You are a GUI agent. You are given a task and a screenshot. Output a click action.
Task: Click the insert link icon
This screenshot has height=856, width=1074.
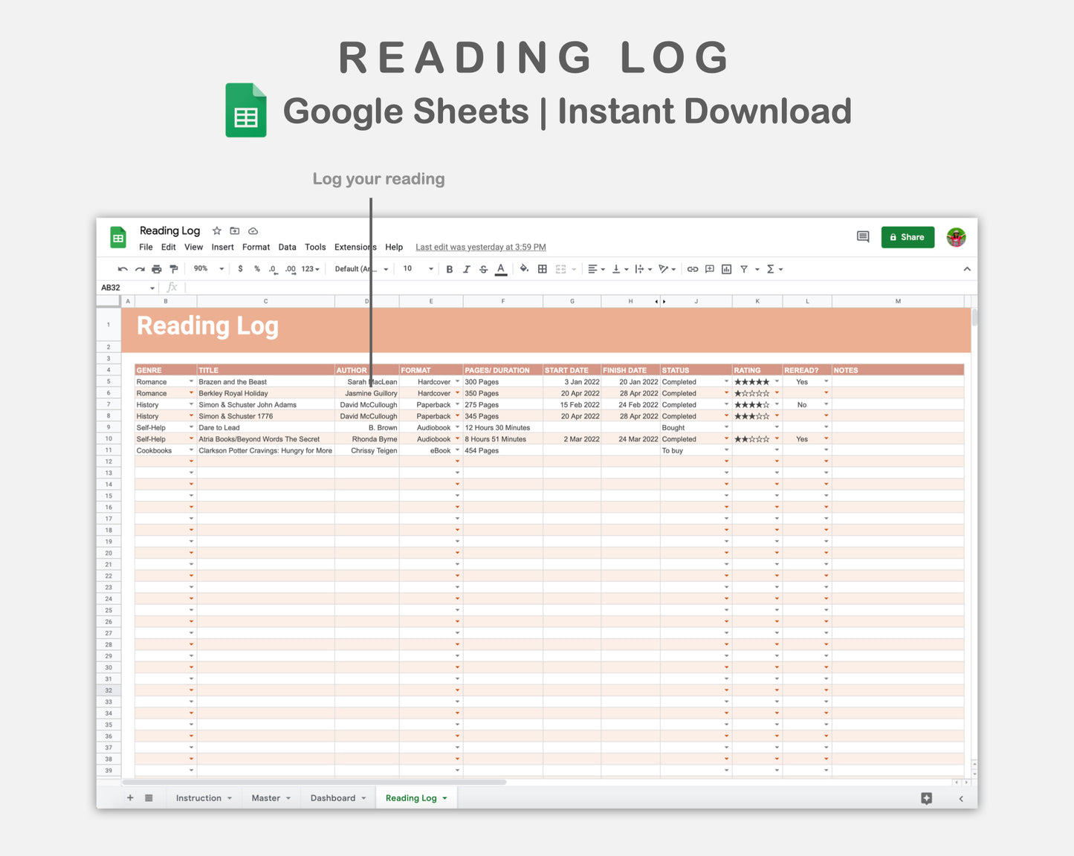pyautogui.click(x=691, y=269)
